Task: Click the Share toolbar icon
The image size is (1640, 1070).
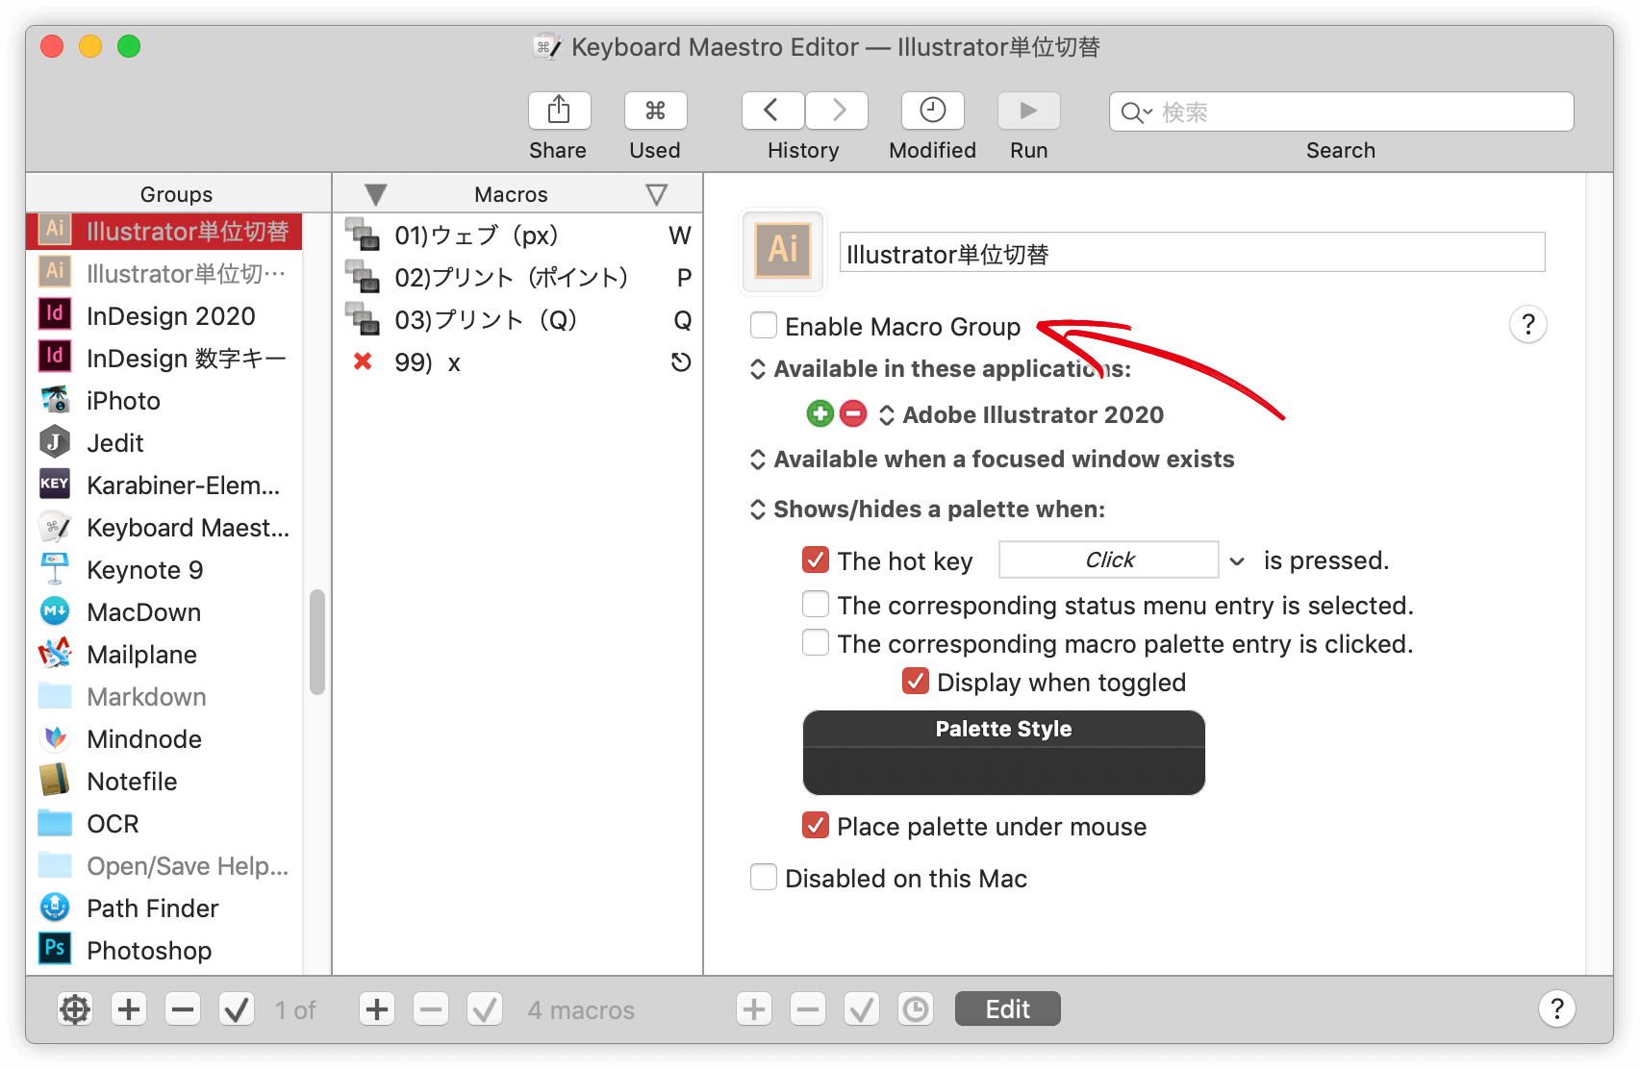Action: tap(559, 111)
